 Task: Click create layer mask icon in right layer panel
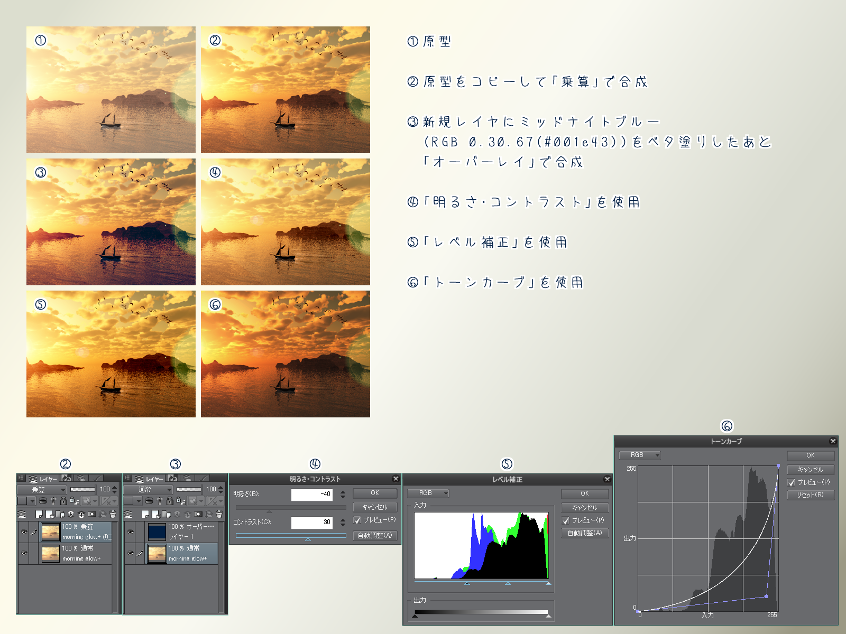[198, 514]
